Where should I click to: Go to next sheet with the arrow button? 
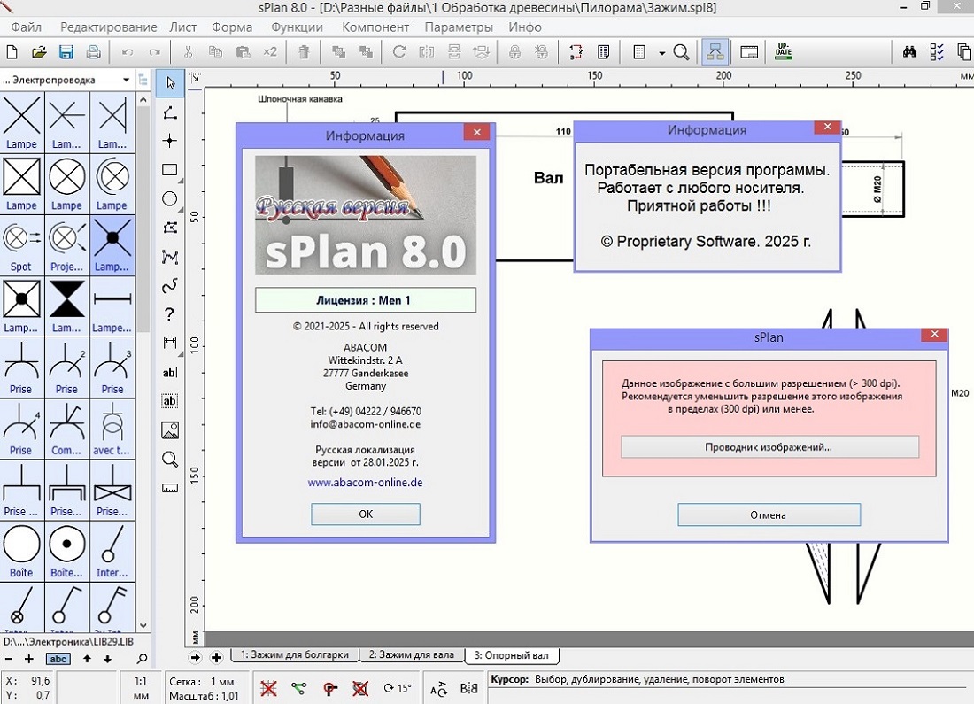click(x=195, y=657)
